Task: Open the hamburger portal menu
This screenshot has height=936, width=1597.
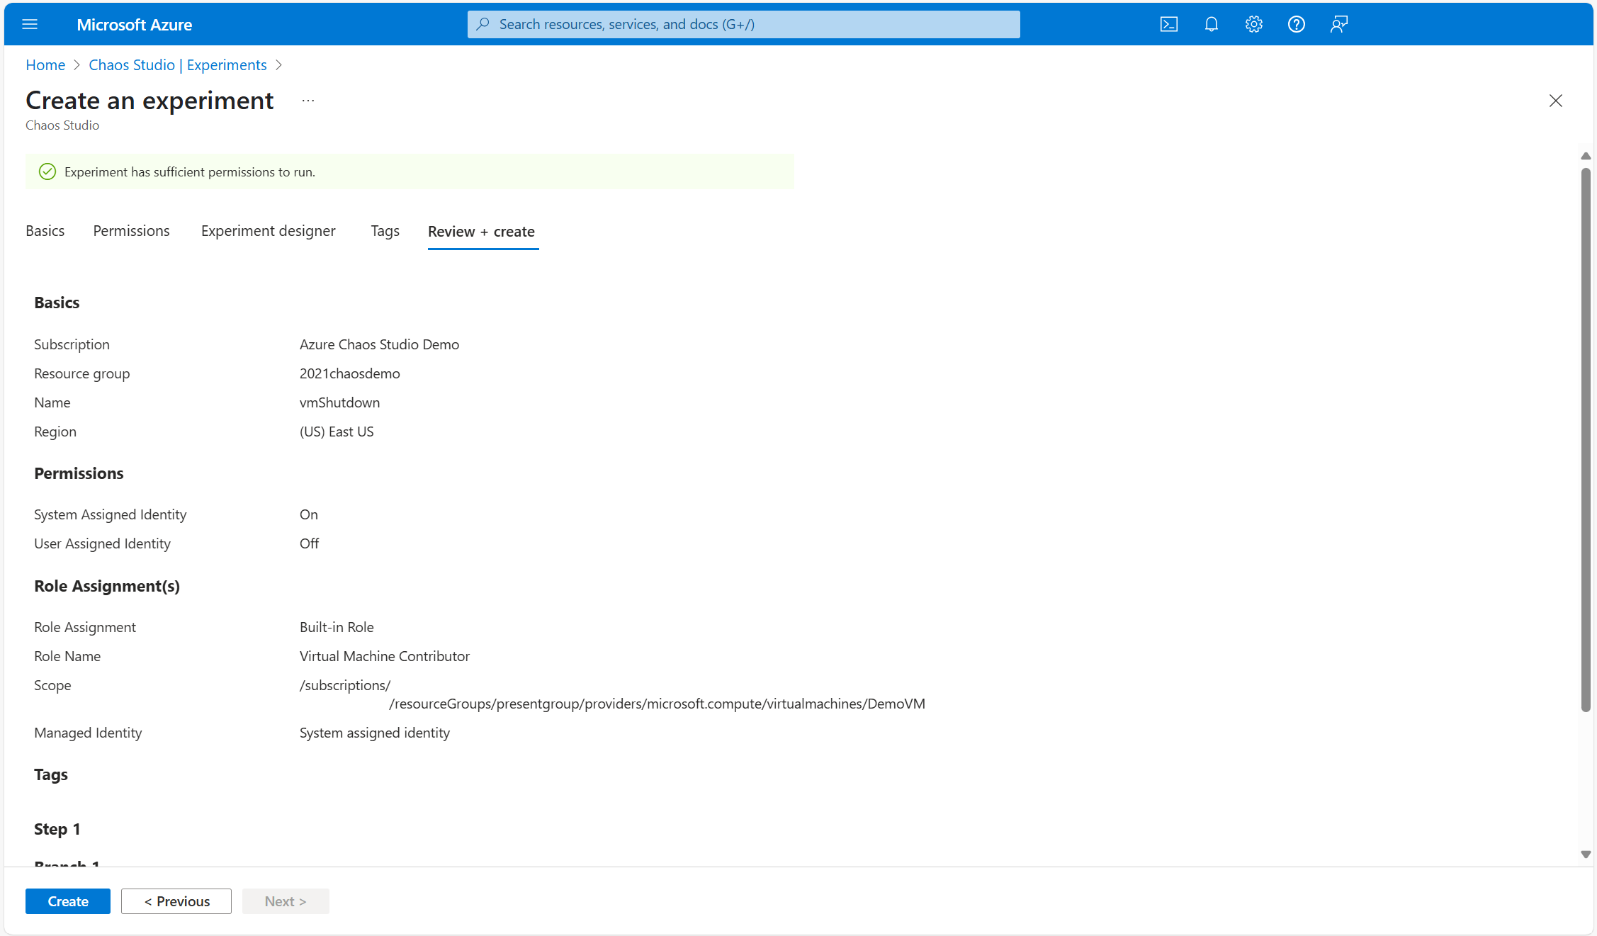Action: pyautogui.click(x=30, y=25)
